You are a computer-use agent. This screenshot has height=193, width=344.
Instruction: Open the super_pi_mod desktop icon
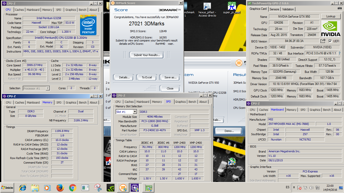point(232,8)
